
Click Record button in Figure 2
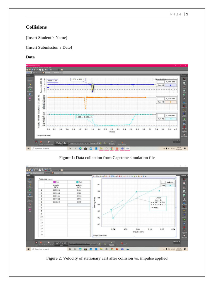[x=41, y=243]
